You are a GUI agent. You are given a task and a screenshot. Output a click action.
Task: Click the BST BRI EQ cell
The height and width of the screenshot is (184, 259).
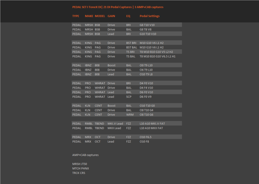[131, 43]
